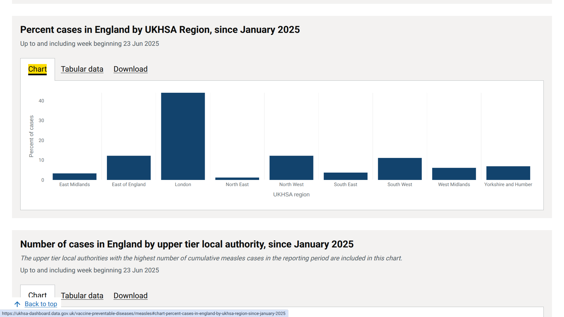Click the South West bar
Screen dimensions: 564x317
[399, 169]
